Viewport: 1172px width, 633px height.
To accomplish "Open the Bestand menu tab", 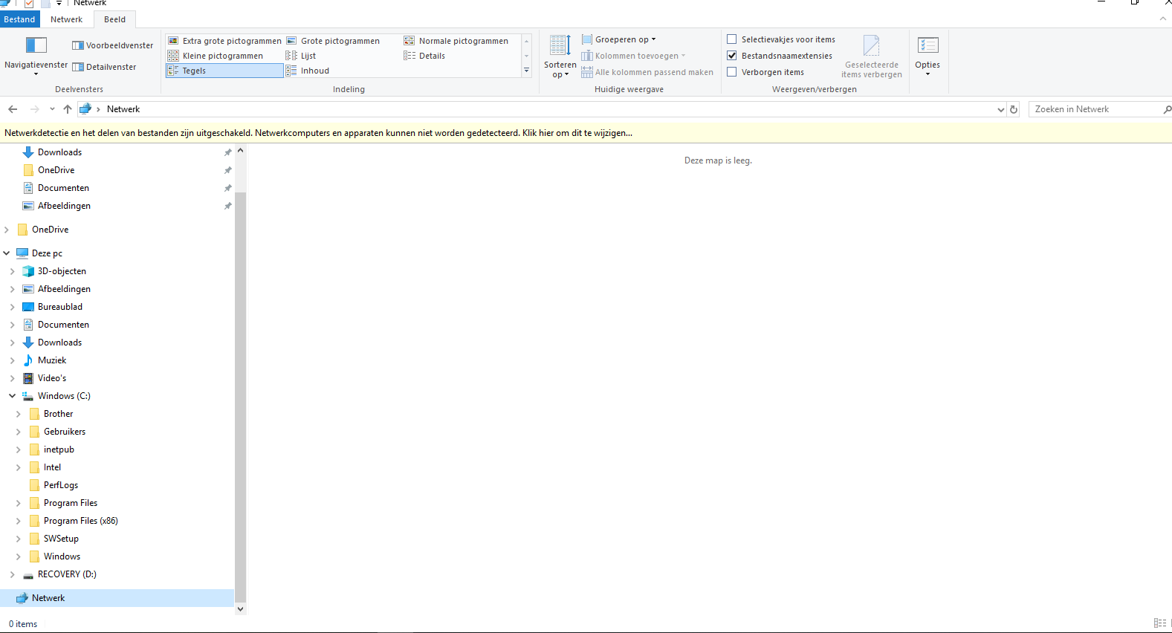I will (19, 19).
